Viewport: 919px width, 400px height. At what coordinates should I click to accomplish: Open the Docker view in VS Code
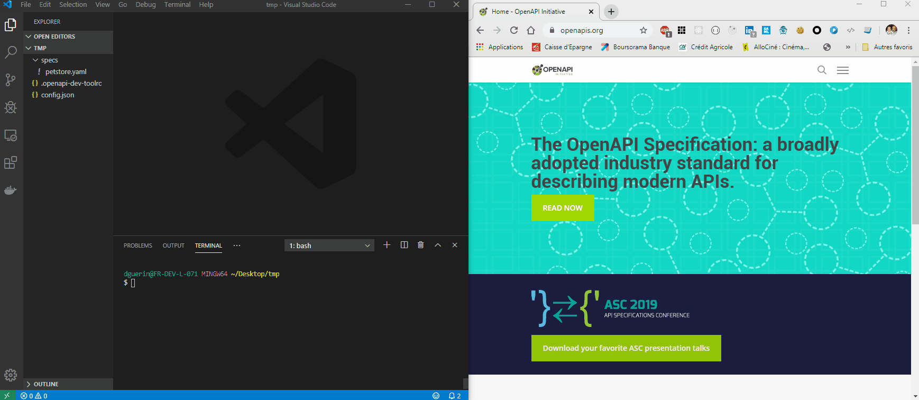11,190
